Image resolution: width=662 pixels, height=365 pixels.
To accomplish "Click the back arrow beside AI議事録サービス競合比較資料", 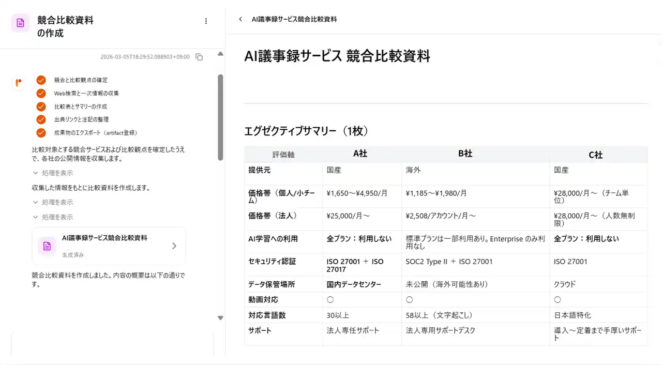I will [240, 19].
